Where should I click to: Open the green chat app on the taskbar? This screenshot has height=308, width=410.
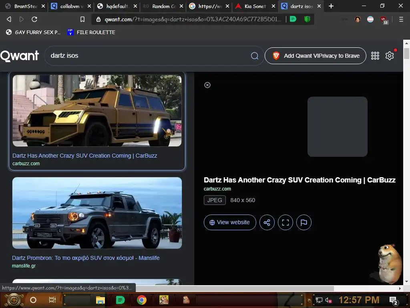click(x=120, y=300)
